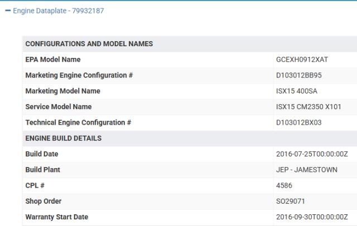Click the GCEXH0912XAT value
Image resolution: width=357 pixels, height=226 pixels.
tap(303, 60)
